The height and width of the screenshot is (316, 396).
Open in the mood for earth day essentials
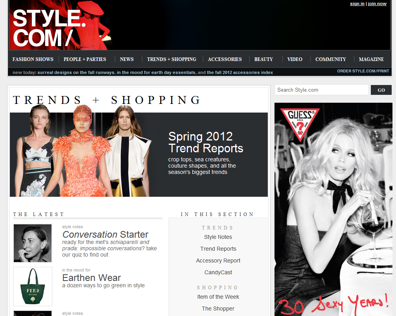[x=156, y=72]
